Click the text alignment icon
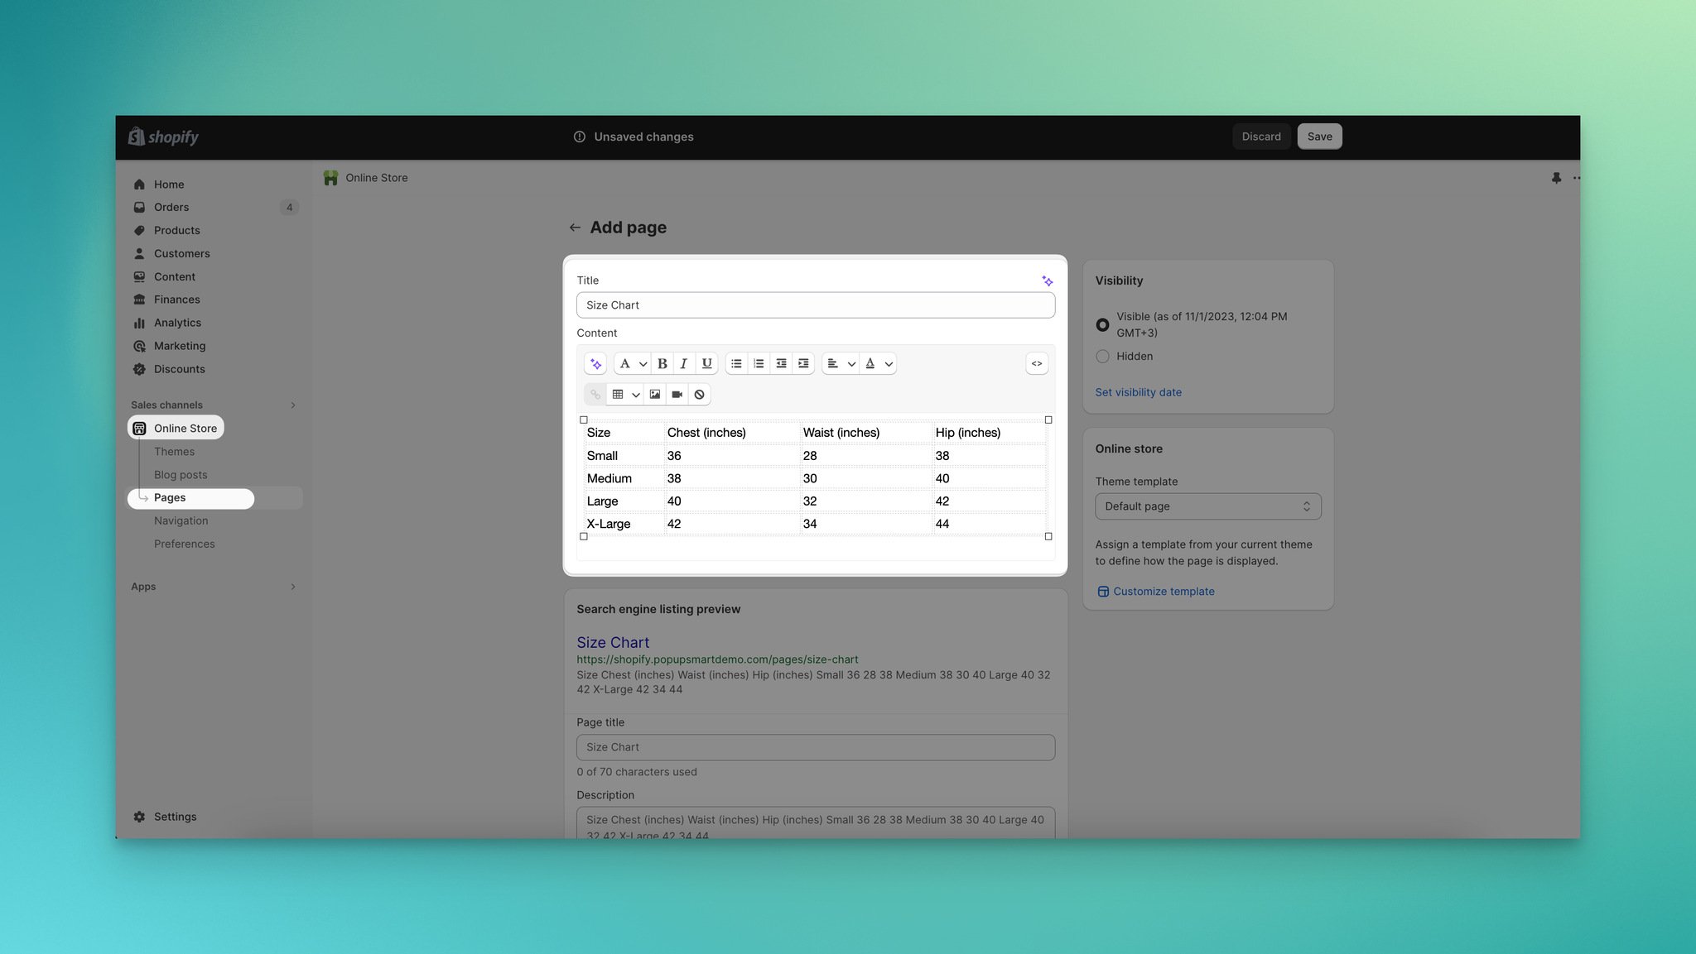Viewport: 1696px width, 954px height. (x=833, y=363)
